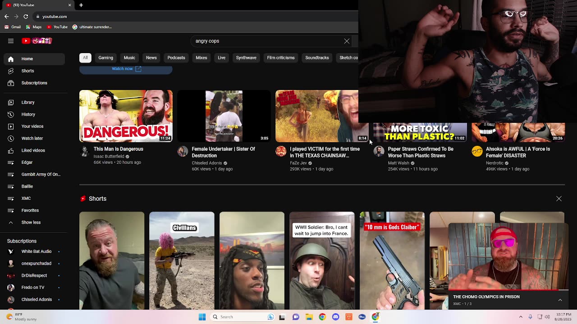Select the Live filter chip
Screen dimensions: 577x324
(222, 58)
